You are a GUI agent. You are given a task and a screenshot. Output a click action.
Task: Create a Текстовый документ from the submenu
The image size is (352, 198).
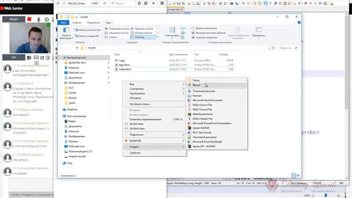click(217, 137)
